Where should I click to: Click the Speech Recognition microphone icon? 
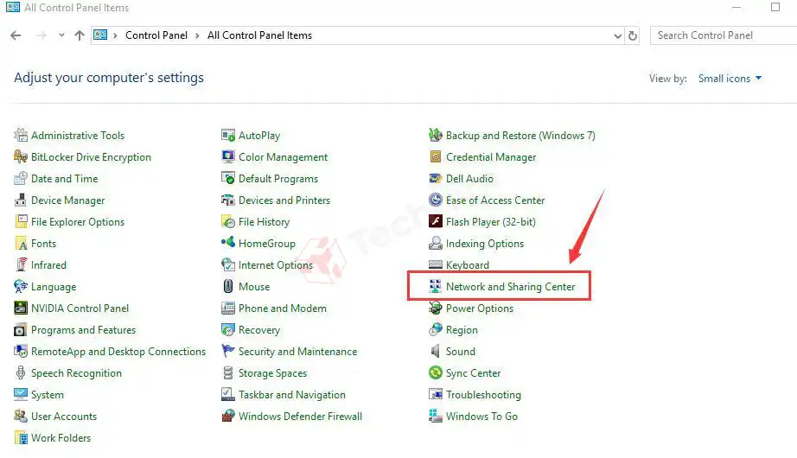point(21,373)
